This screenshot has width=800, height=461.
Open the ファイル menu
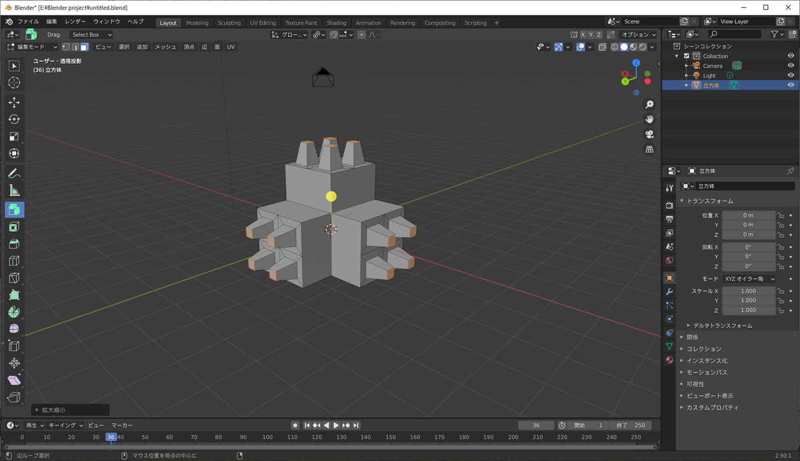28,22
